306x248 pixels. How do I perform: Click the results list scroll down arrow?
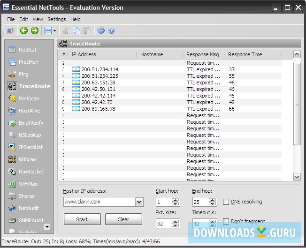click(x=297, y=177)
